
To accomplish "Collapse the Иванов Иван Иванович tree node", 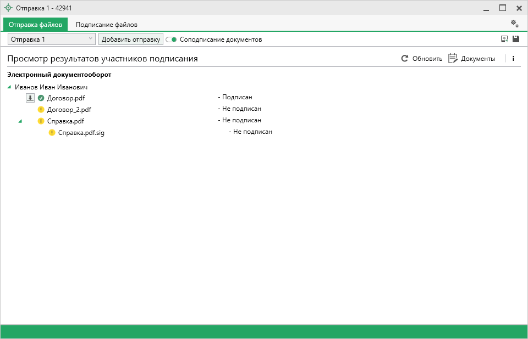I will point(9,87).
